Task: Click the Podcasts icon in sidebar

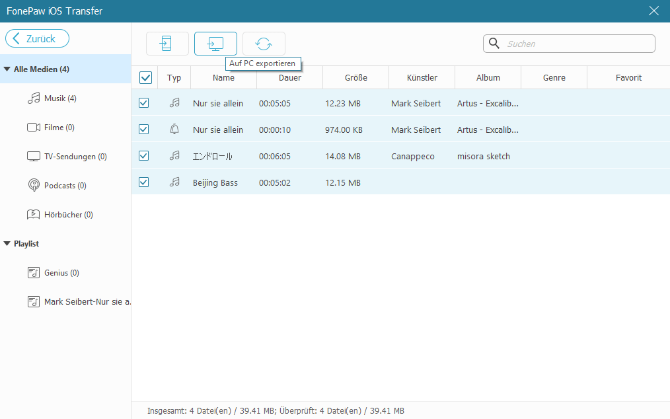Action: click(34, 185)
